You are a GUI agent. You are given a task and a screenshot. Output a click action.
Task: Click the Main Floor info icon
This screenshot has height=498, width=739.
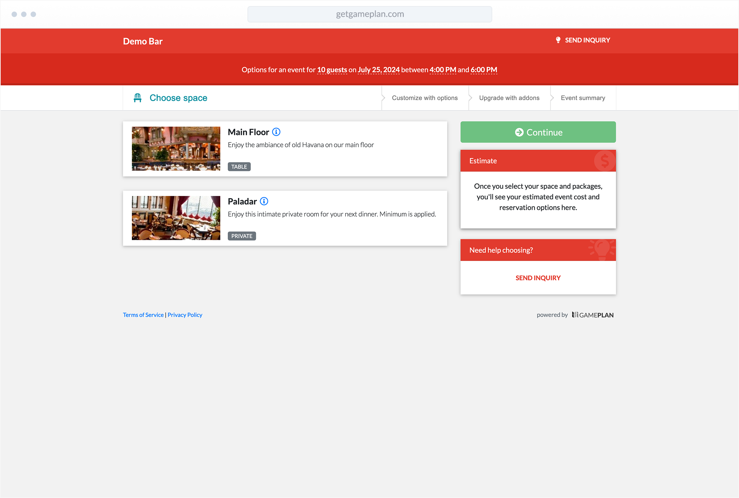coord(276,132)
